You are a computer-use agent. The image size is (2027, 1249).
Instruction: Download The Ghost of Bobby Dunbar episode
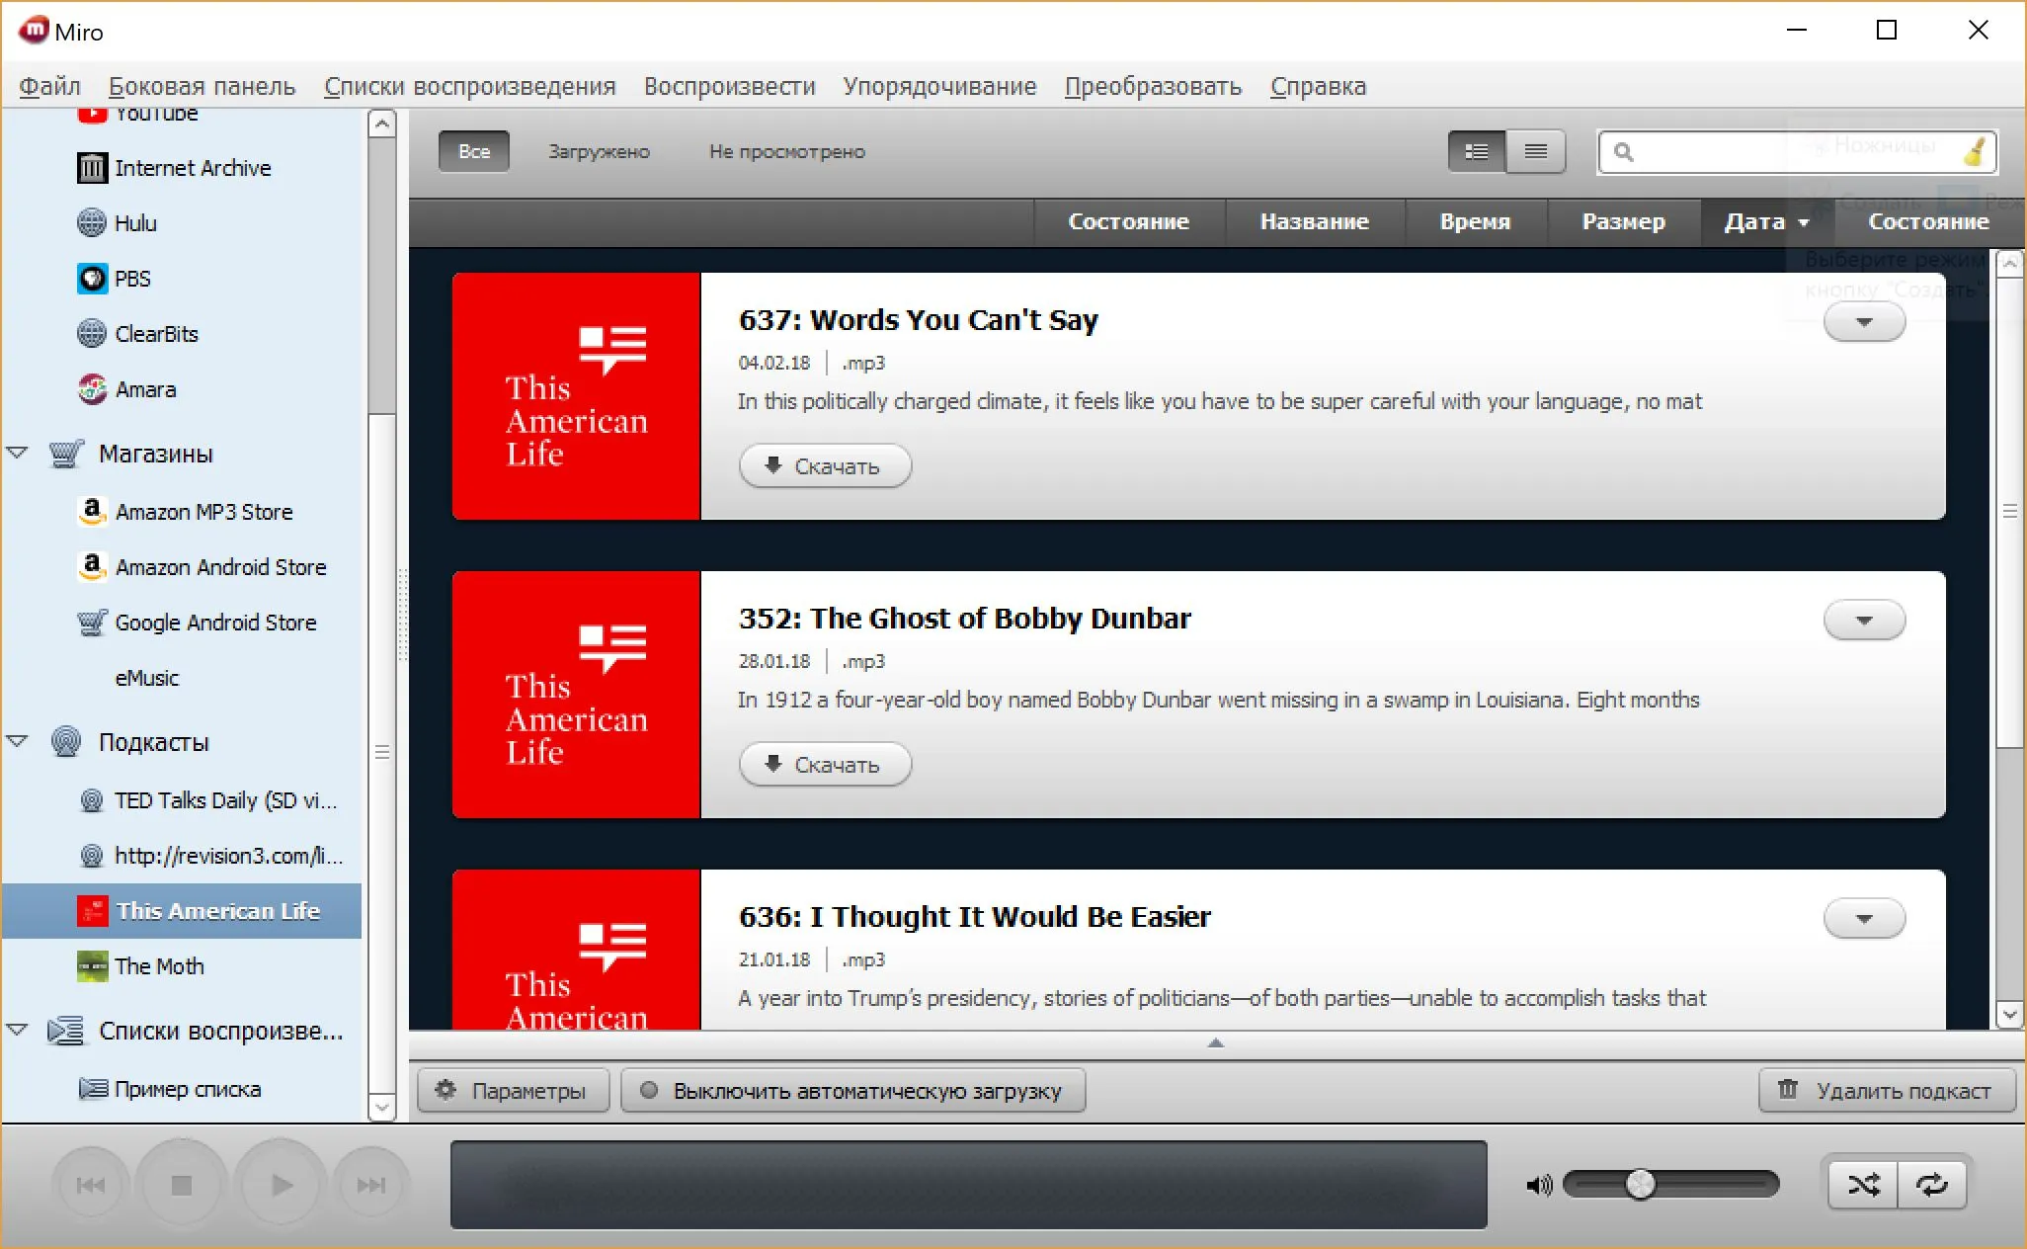coord(825,765)
